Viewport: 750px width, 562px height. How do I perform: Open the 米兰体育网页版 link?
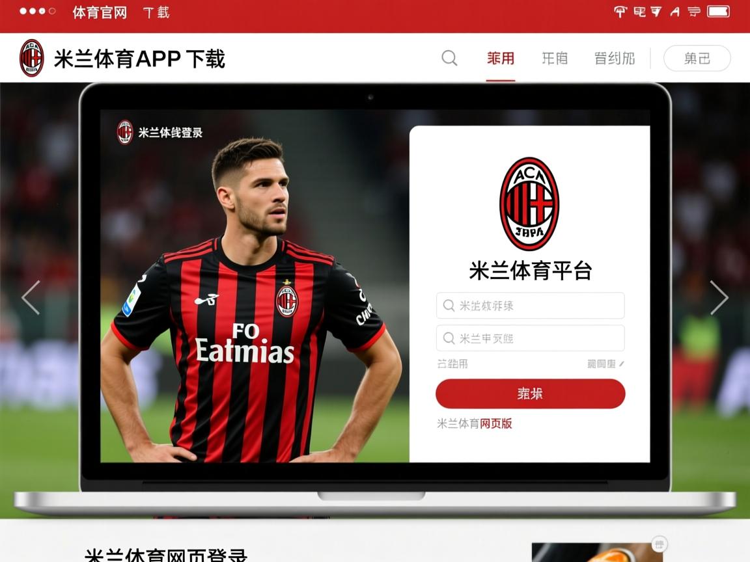click(475, 423)
